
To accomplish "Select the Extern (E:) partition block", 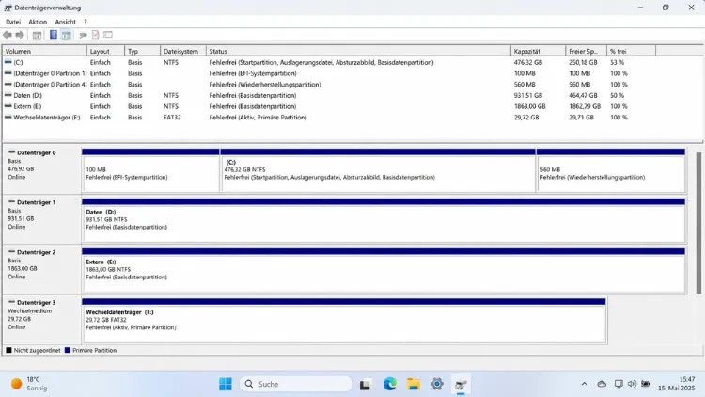I will (384, 271).
